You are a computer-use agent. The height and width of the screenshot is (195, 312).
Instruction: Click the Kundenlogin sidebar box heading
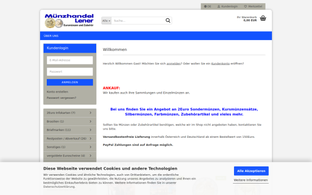(x=70, y=48)
